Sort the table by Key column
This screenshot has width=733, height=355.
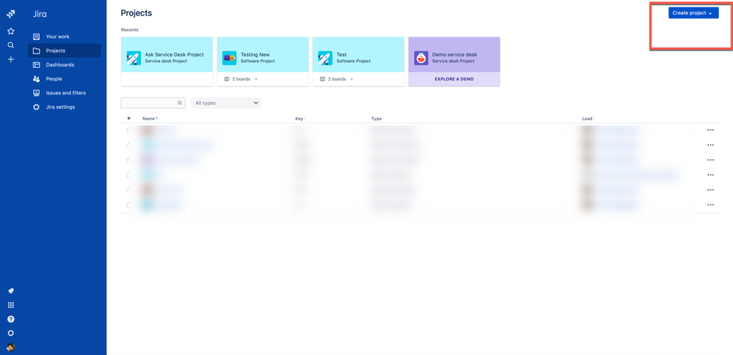tap(299, 119)
